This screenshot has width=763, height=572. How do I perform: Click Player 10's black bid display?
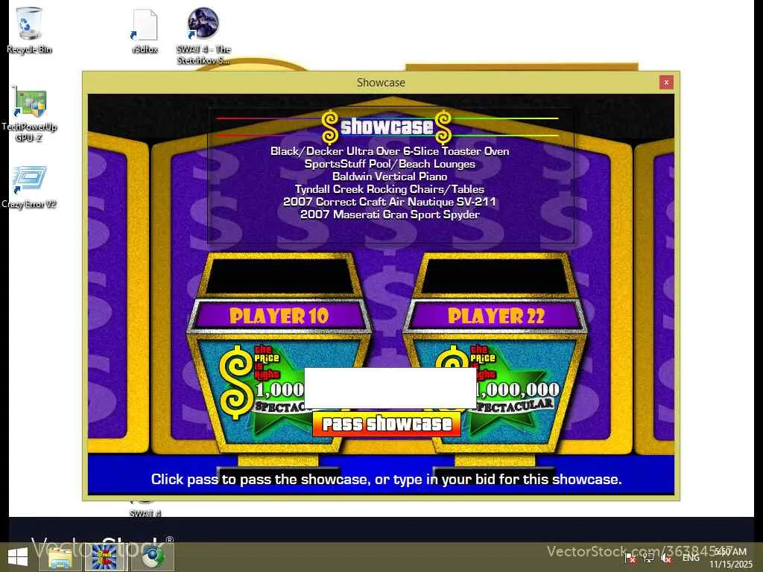click(x=280, y=276)
